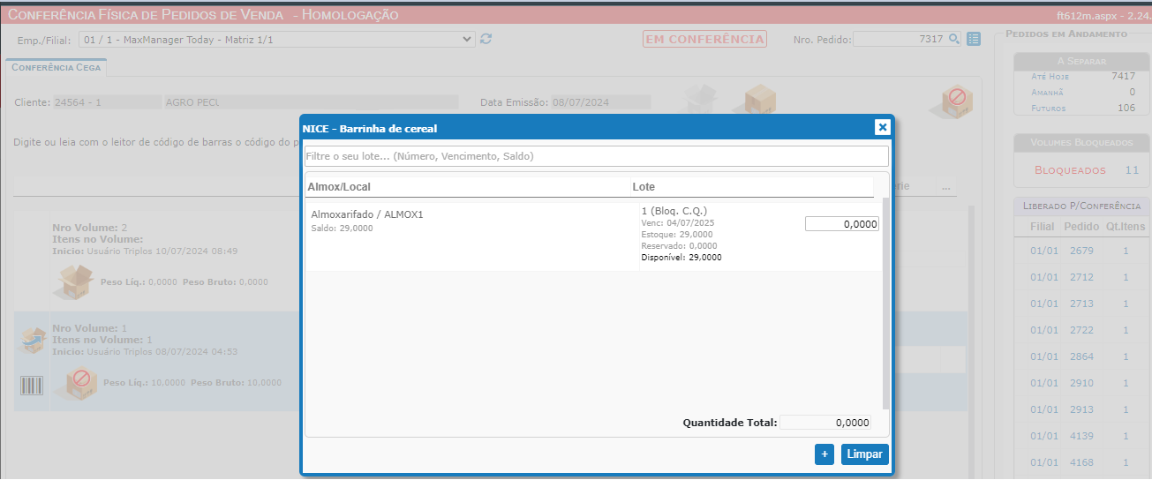
Task: Click the Nro. Pedido input field
Action: [899, 39]
